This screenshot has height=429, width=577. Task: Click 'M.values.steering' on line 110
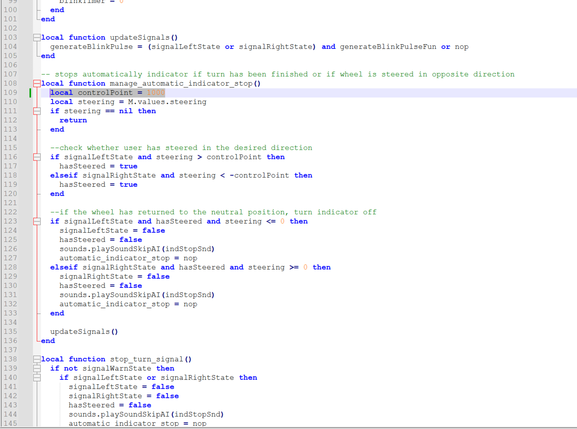[167, 102]
